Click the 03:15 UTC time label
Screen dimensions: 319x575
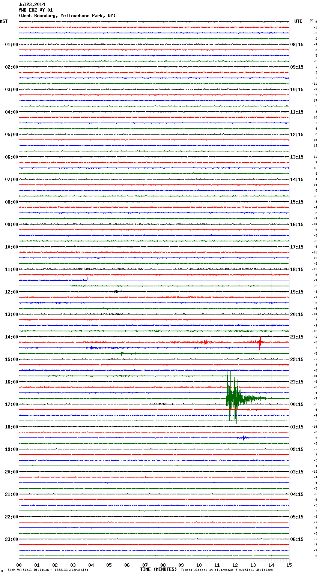[x=297, y=472]
